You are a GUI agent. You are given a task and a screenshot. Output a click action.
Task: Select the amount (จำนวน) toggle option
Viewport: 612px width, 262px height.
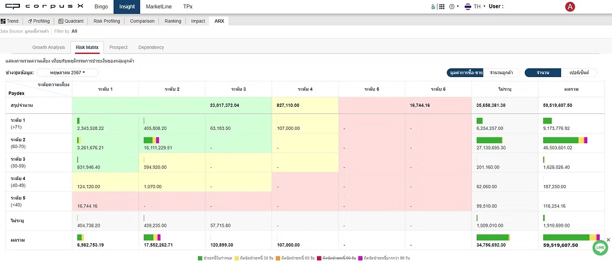tap(543, 73)
